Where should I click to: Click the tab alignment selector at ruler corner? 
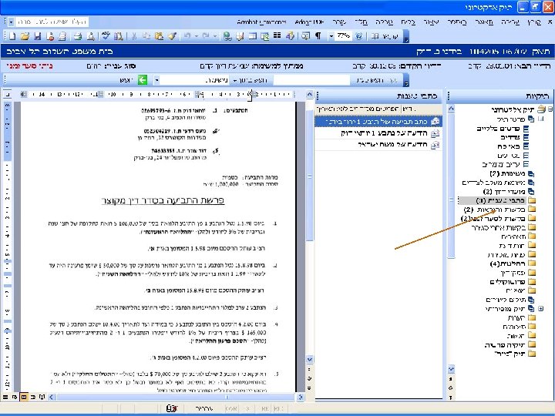(x=7, y=95)
